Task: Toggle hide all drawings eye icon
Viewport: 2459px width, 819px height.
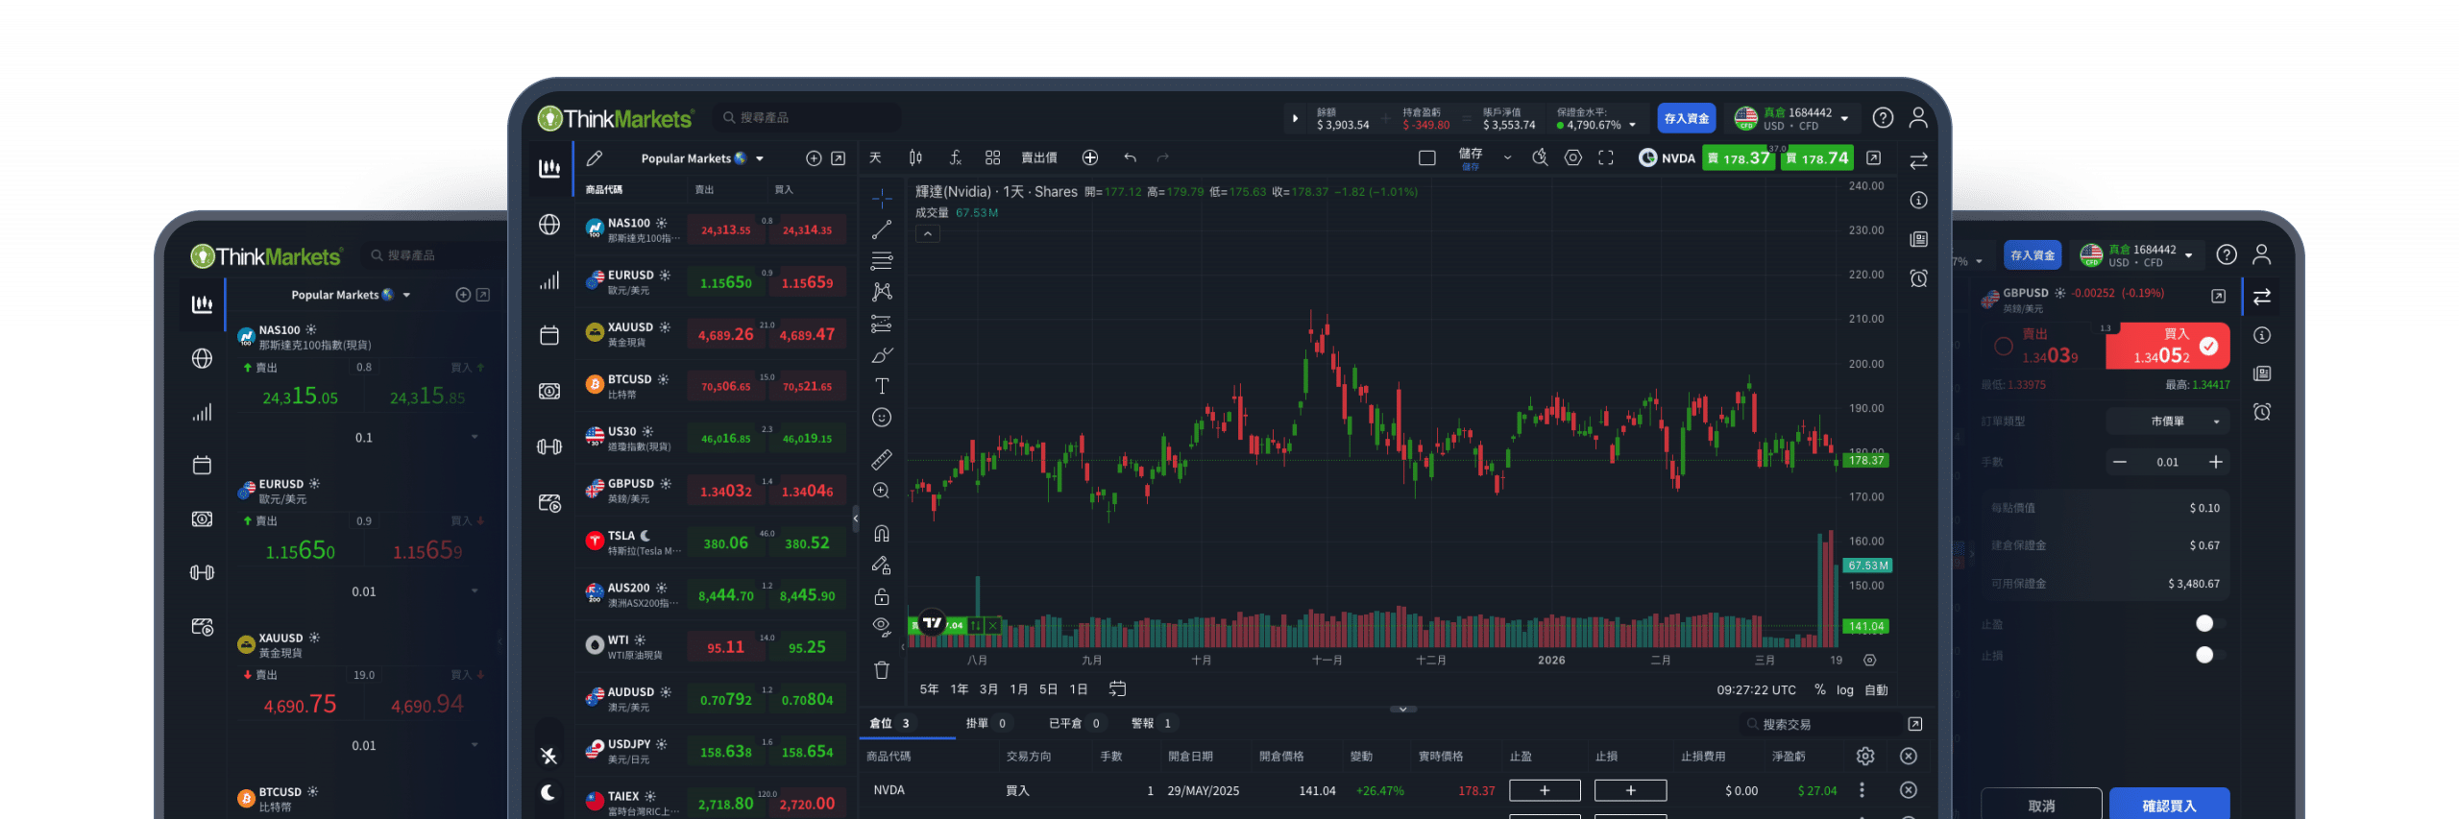Action: tap(882, 627)
